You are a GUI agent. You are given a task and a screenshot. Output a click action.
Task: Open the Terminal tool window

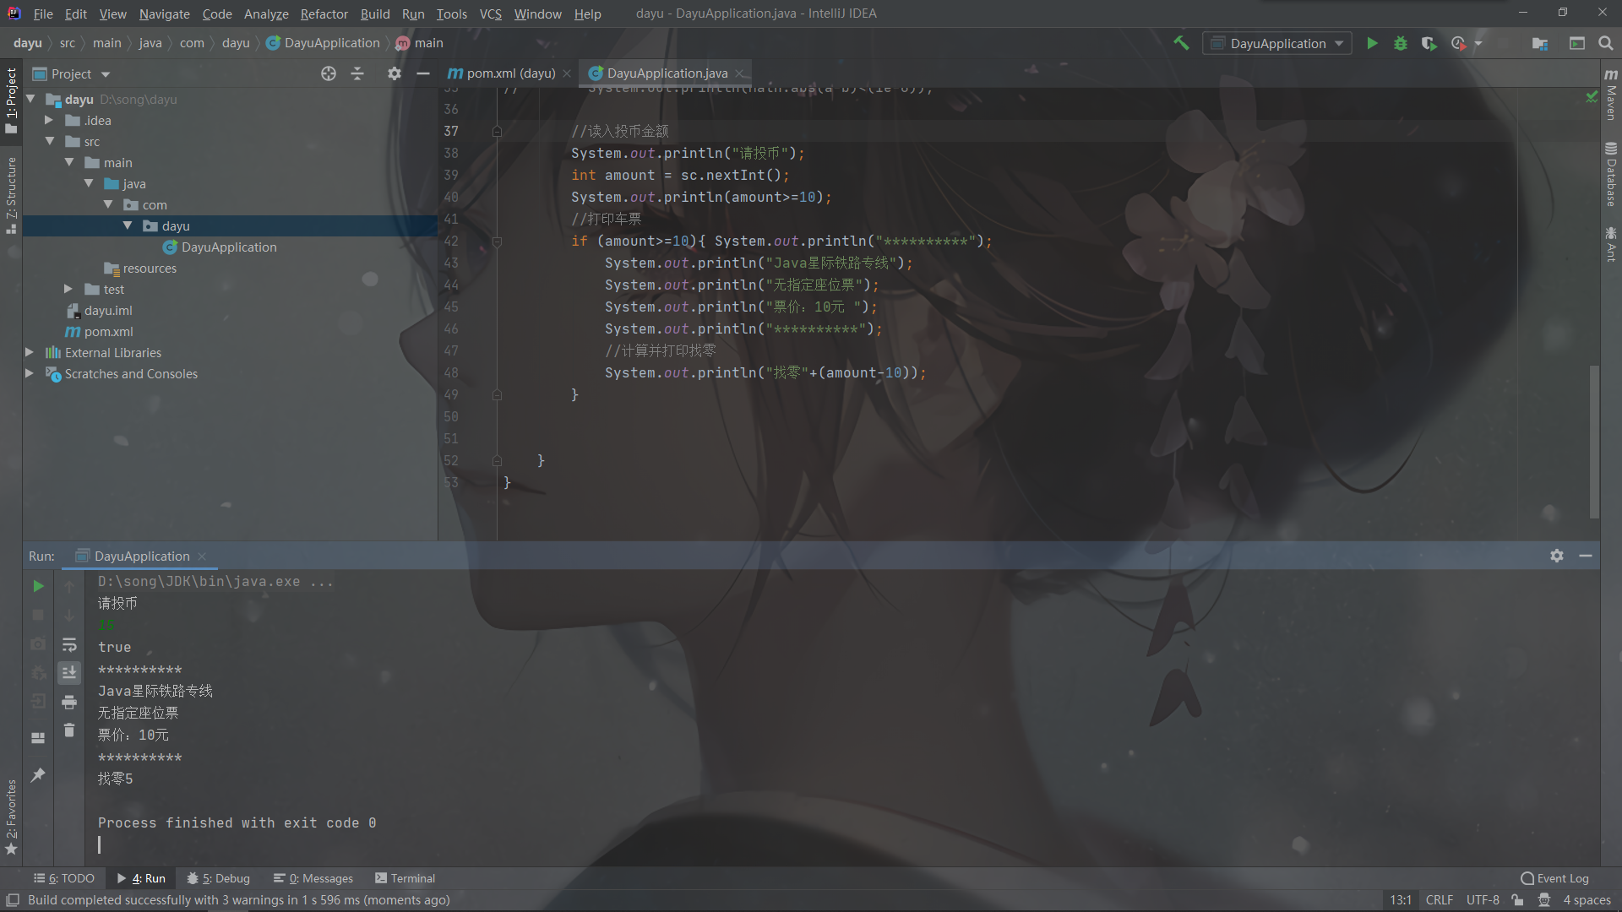(405, 878)
